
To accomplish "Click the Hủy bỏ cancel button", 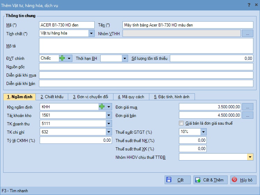I will [243, 180].
